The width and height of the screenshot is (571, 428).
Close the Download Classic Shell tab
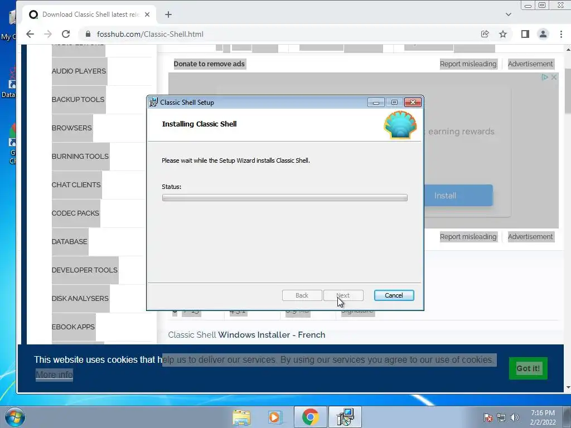[x=147, y=14]
